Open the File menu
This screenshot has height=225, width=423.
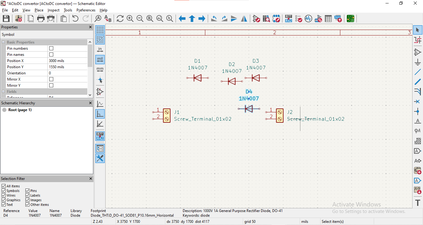tap(5, 10)
